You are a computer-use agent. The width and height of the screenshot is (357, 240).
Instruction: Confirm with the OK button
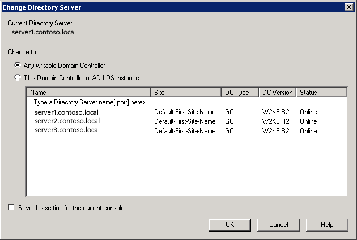[229, 225]
